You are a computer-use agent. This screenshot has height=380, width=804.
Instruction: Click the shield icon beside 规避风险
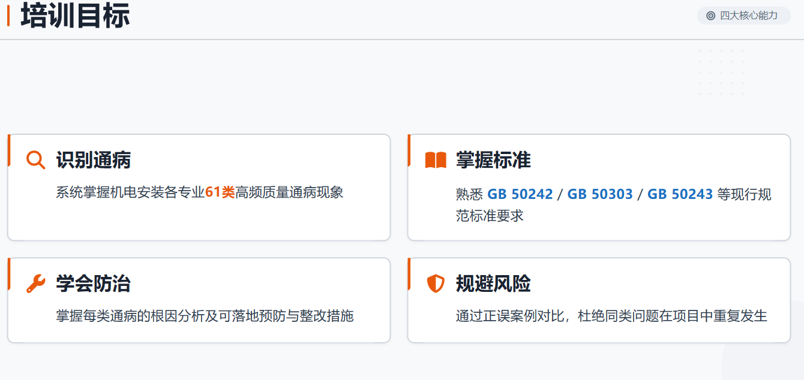(x=436, y=284)
